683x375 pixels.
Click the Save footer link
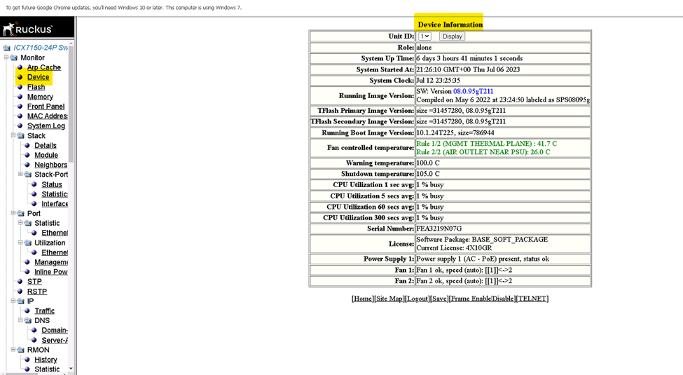(439, 299)
